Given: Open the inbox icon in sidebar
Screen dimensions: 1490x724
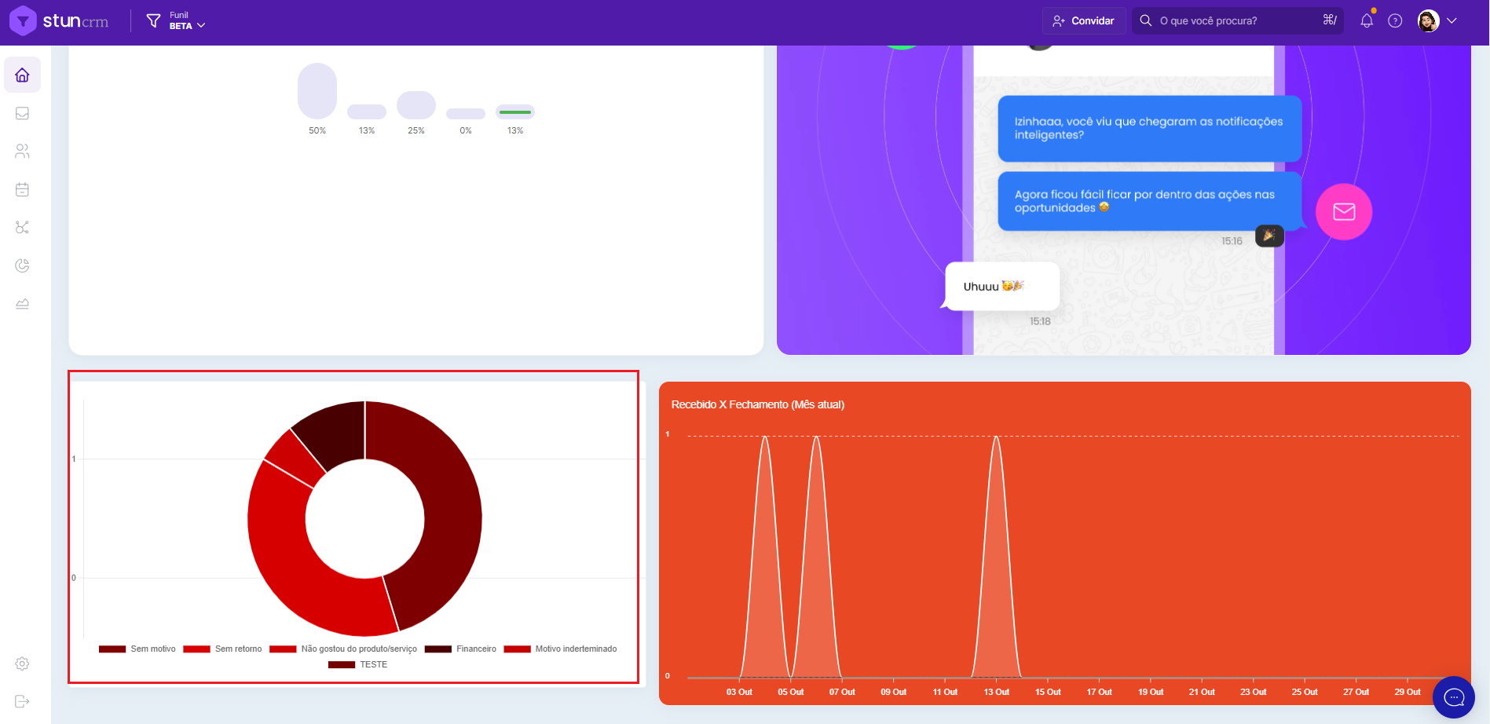Looking at the screenshot, I should click(22, 113).
